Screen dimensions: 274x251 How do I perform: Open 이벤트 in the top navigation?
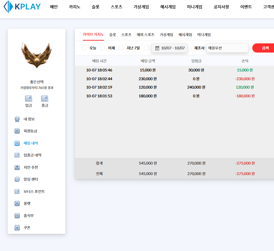tap(246, 7)
